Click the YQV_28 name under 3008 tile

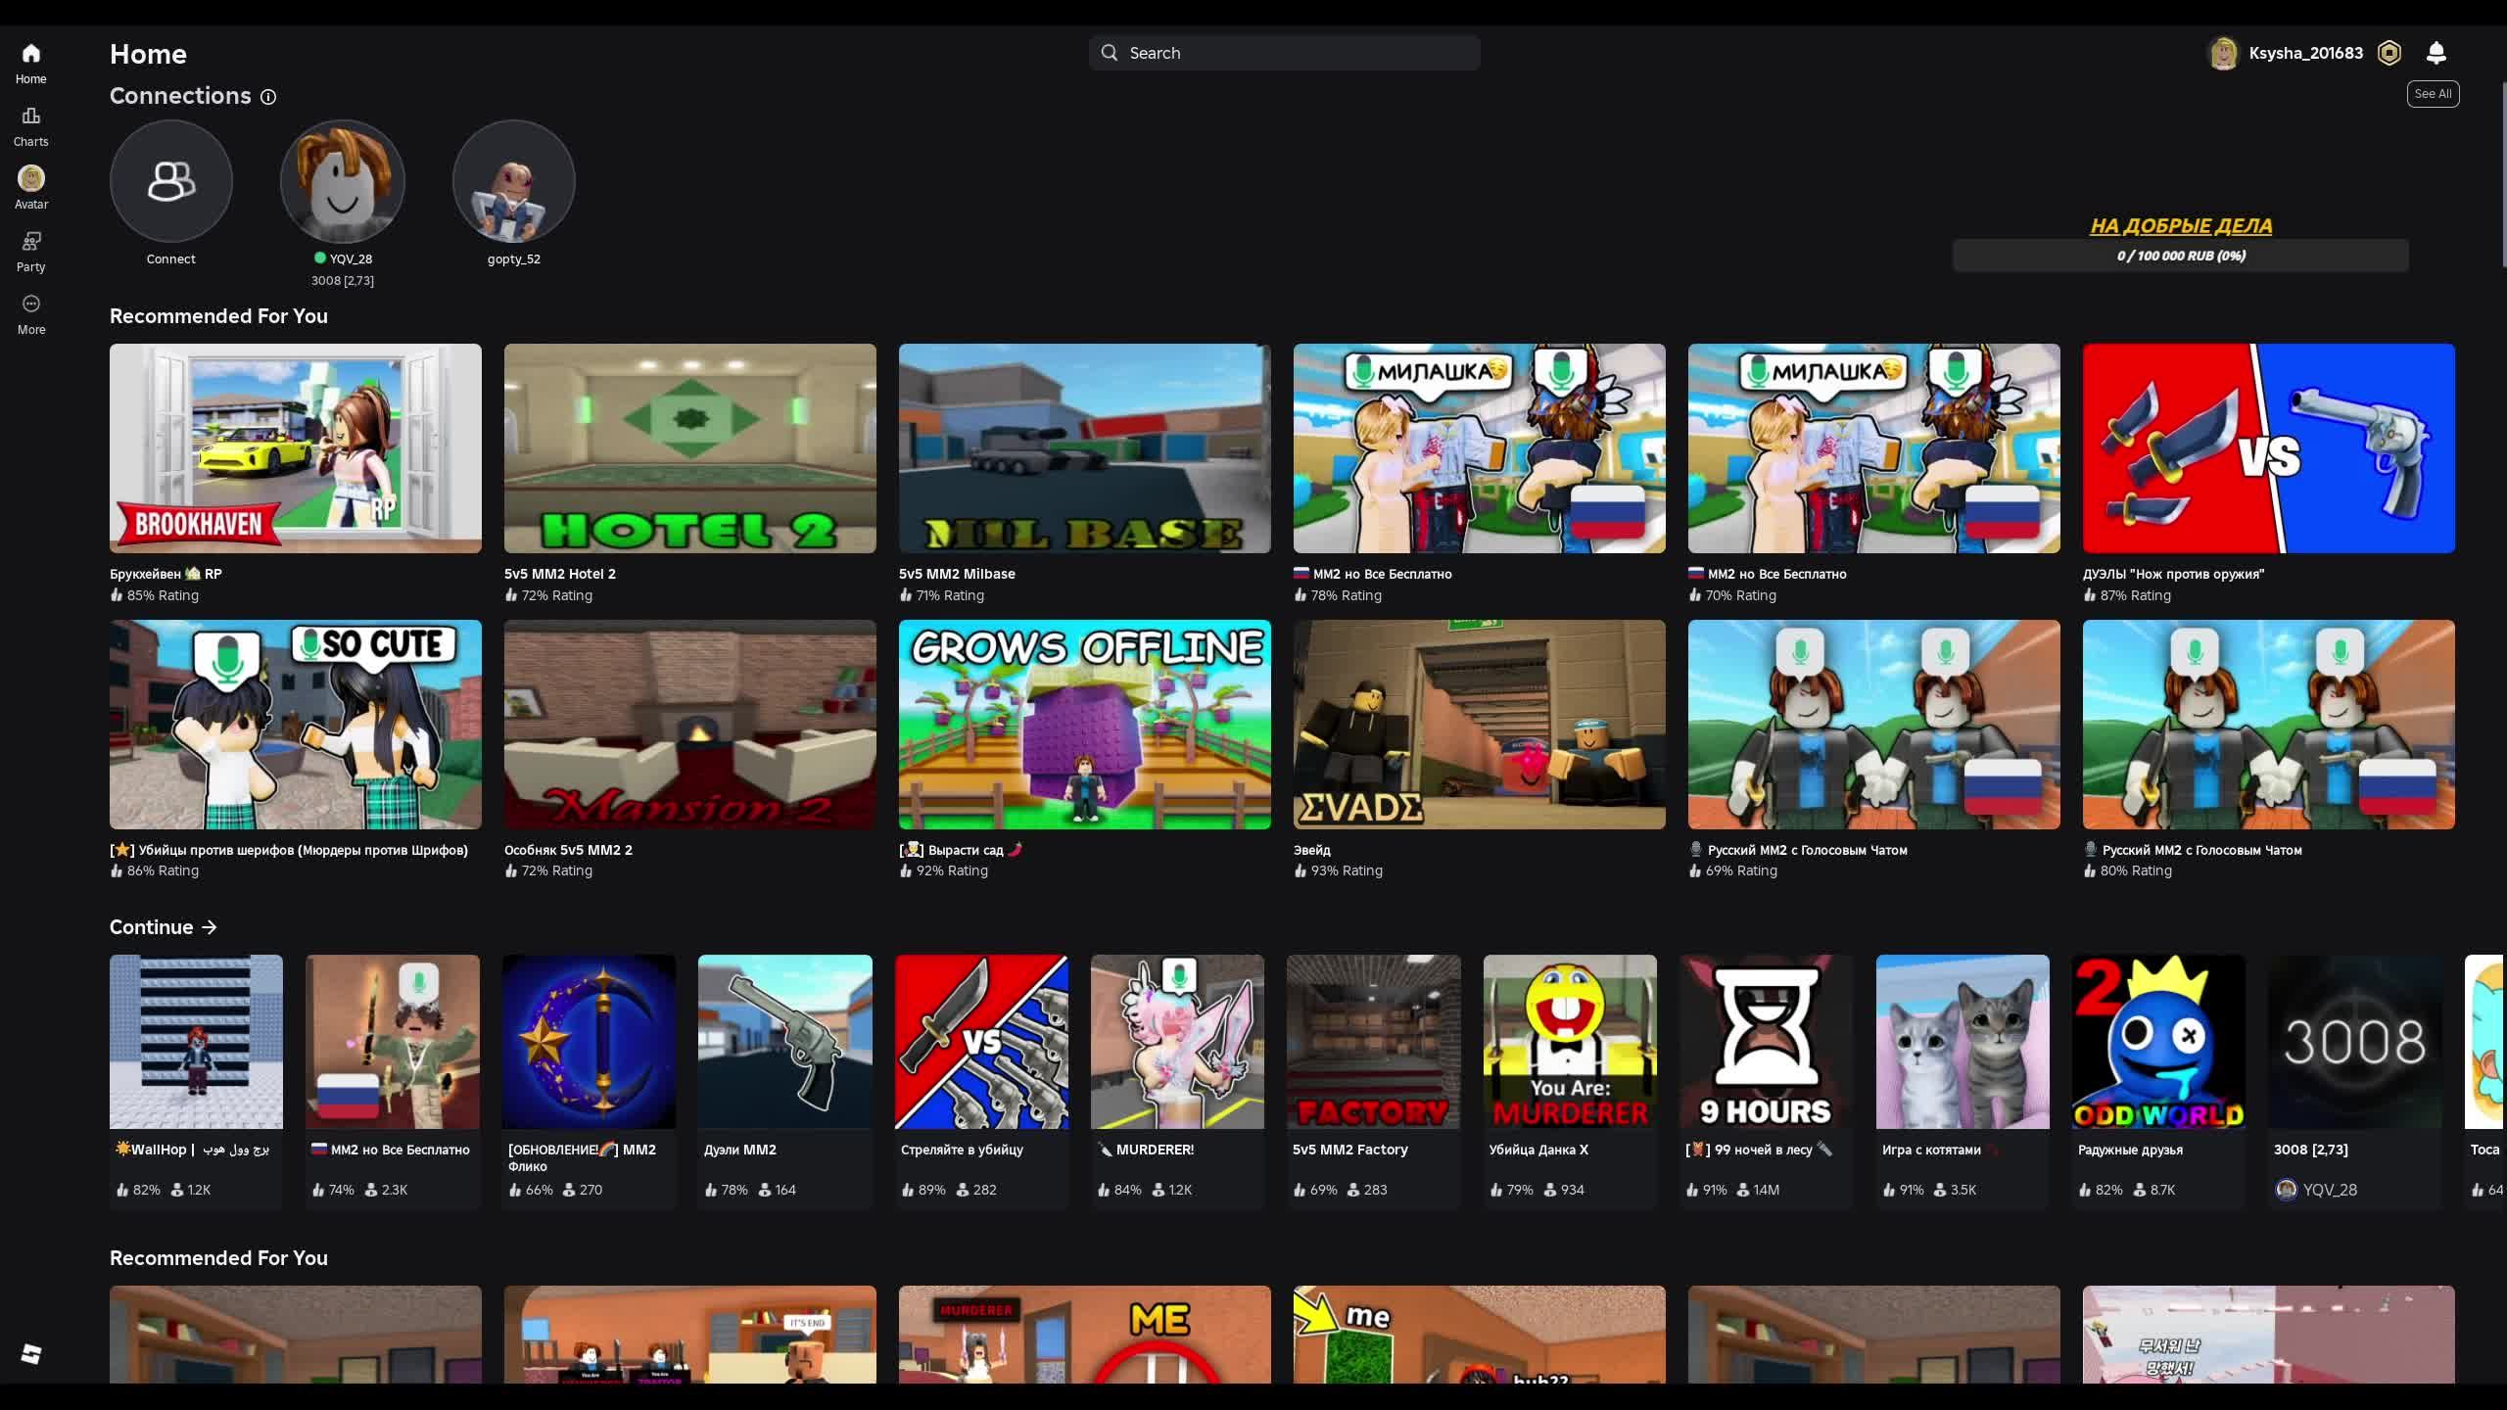tap(2330, 1190)
